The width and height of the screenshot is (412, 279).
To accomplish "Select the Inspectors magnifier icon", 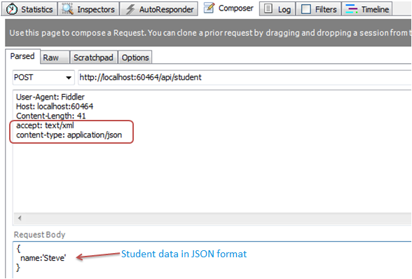I will (x=67, y=9).
